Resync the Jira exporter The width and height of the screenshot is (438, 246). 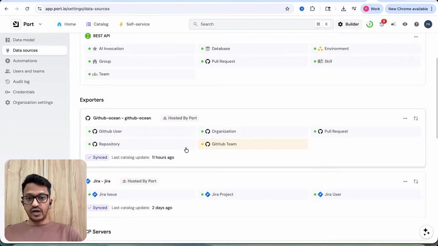click(416, 181)
